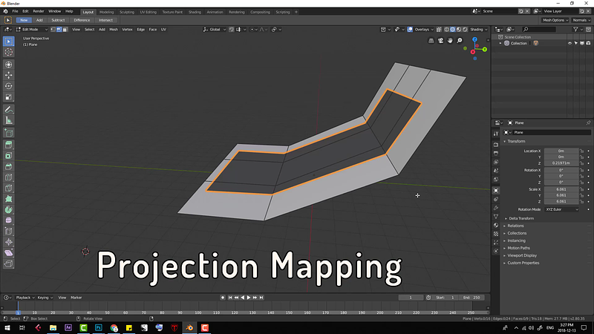Open the timeline Marker menu

coord(76,298)
